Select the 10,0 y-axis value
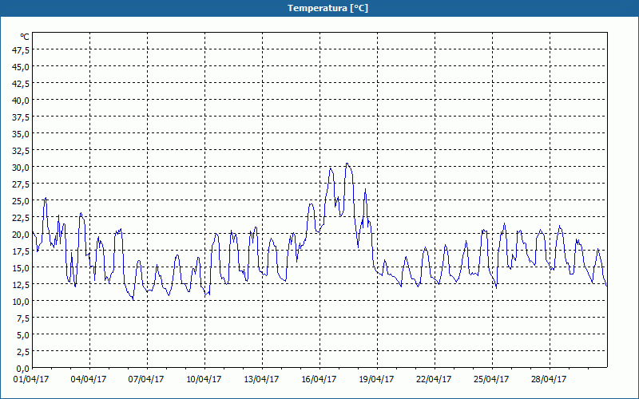Image resolution: width=639 pixels, height=399 pixels. click(21, 302)
